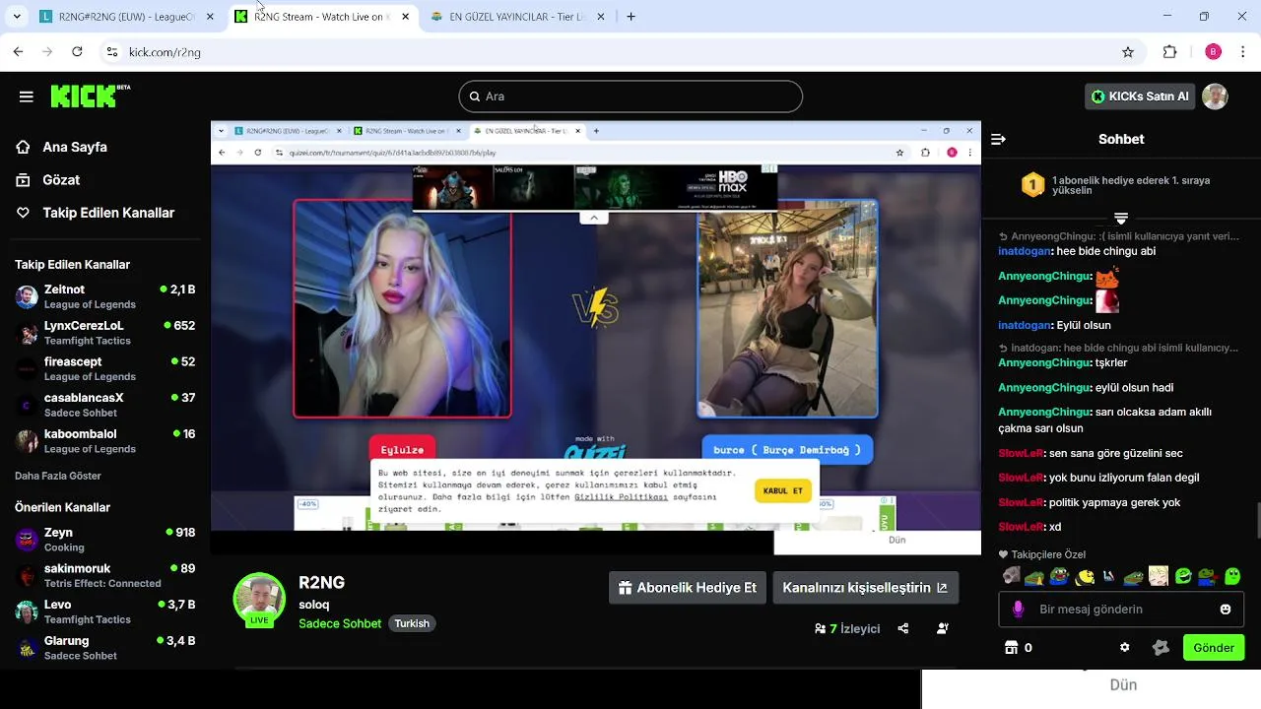Screen dimensions: 1261x709
Task: Select Eylulze photo in stream
Action: tap(402, 309)
